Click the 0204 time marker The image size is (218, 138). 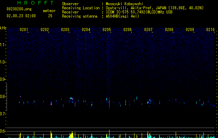[x=86, y=30]
